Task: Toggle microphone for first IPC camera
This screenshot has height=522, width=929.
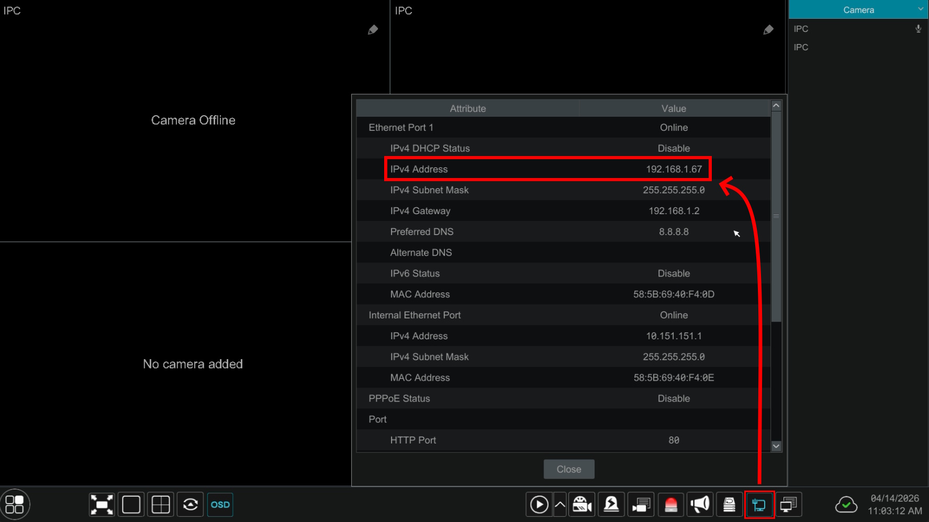Action: point(918,29)
